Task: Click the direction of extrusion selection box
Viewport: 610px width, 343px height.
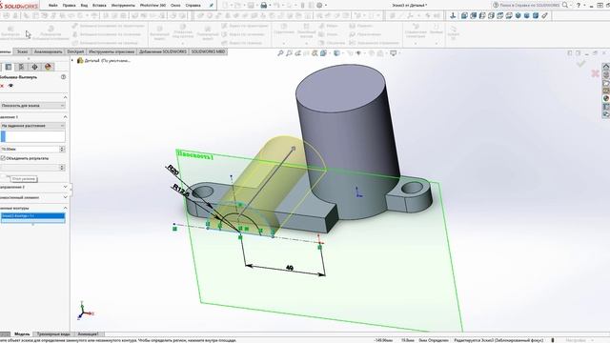Action: (x=32, y=136)
